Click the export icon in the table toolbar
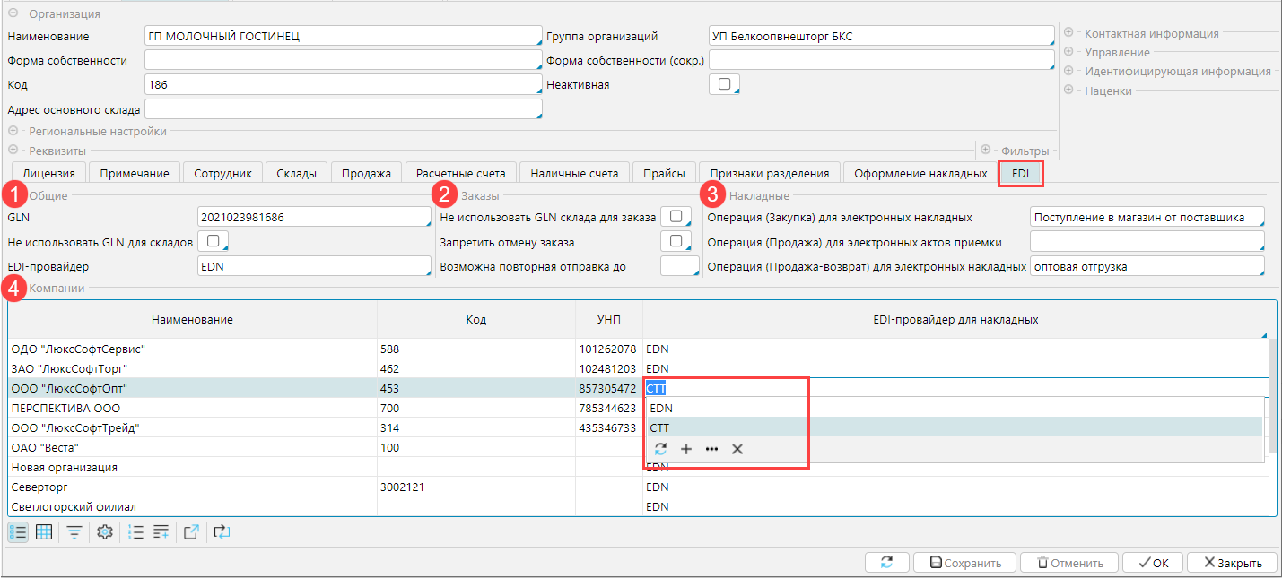Screen dimensions: 1282x578 [x=191, y=532]
